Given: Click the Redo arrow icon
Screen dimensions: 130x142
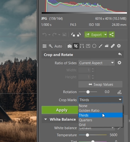Looking at the screenshot, I should tap(54, 35).
